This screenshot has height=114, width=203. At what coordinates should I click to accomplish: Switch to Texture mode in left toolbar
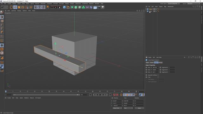tap(2, 21)
